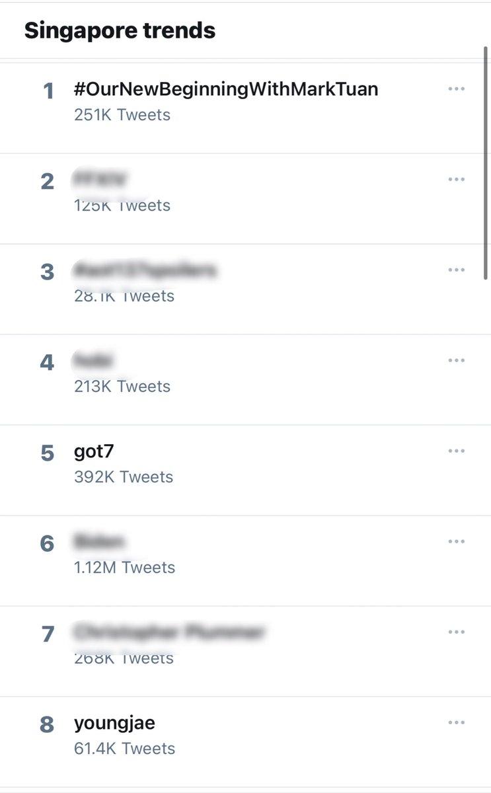Show more options for youngjae trend

456,723
